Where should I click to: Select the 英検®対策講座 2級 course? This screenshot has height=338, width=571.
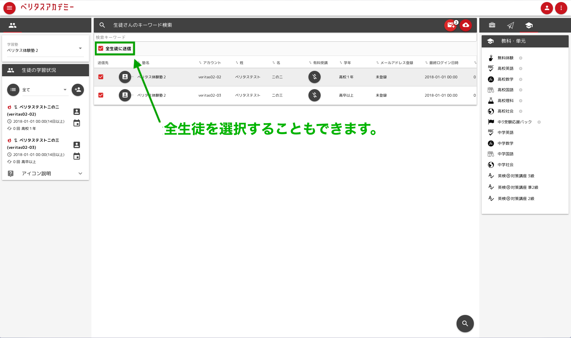tap(517, 198)
